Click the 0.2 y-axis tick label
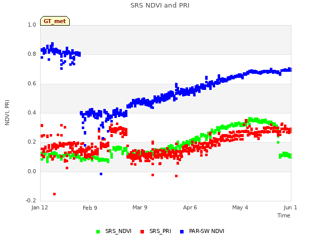321x241 pixels. point(32,142)
